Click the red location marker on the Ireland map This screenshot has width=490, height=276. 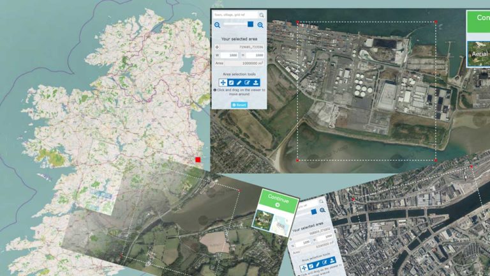(x=198, y=160)
